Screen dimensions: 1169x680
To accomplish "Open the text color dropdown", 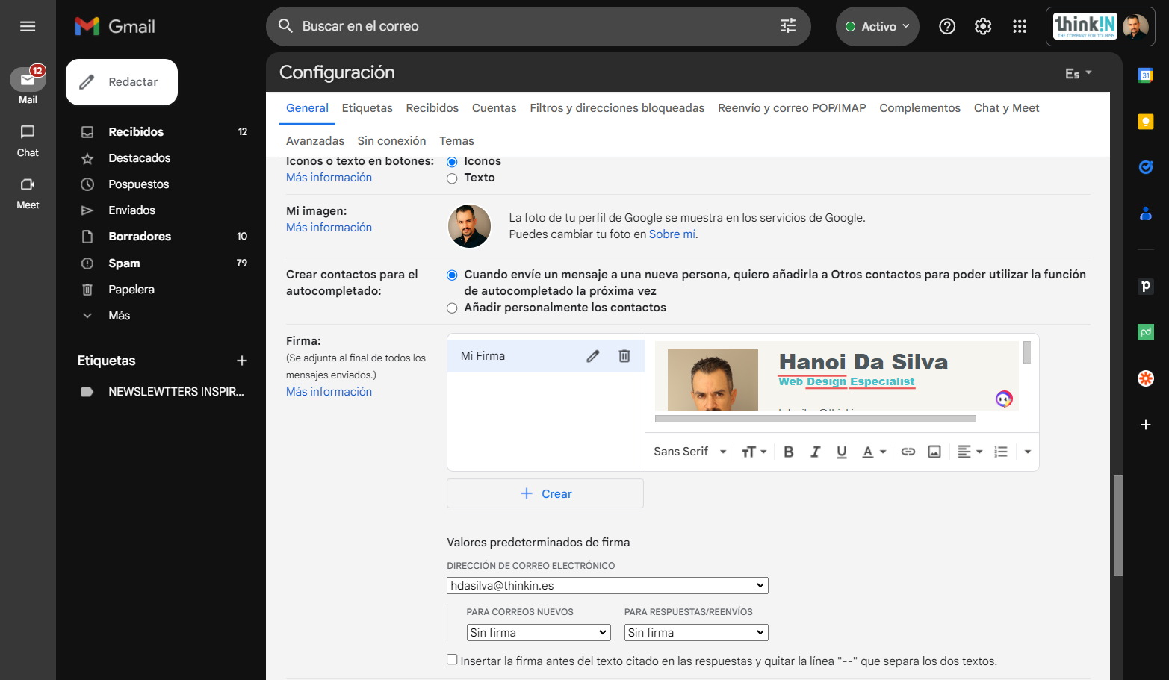I will point(874,452).
